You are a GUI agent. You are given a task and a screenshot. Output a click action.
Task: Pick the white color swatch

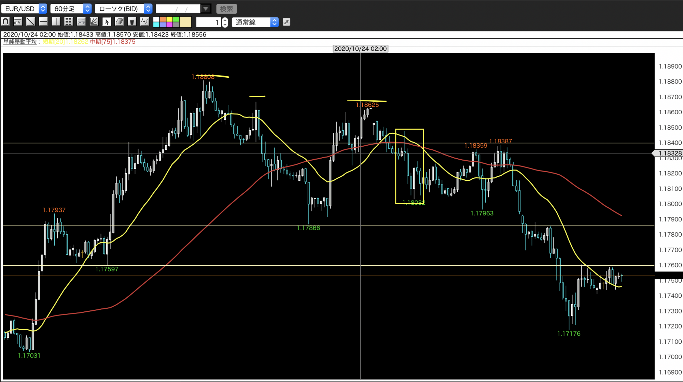(156, 19)
